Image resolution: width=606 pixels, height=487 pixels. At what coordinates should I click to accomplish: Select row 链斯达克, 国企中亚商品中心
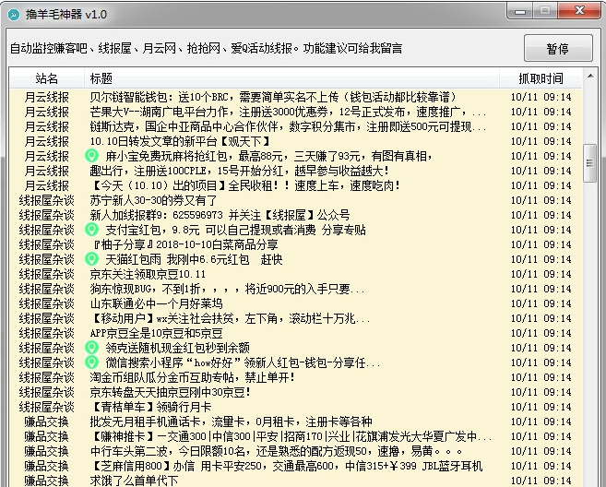[x=296, y=126]
